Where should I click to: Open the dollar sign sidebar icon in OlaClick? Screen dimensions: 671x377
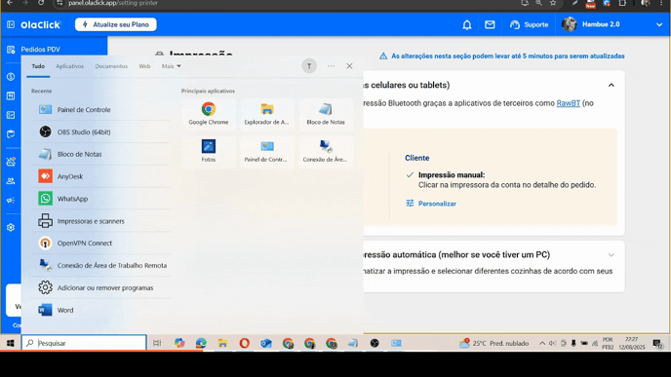[x=11, y=77]
